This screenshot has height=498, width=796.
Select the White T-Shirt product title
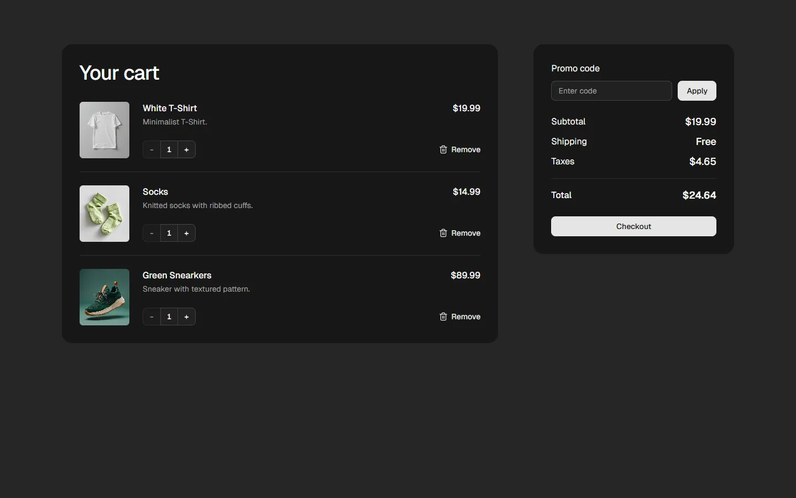point(170,108)
